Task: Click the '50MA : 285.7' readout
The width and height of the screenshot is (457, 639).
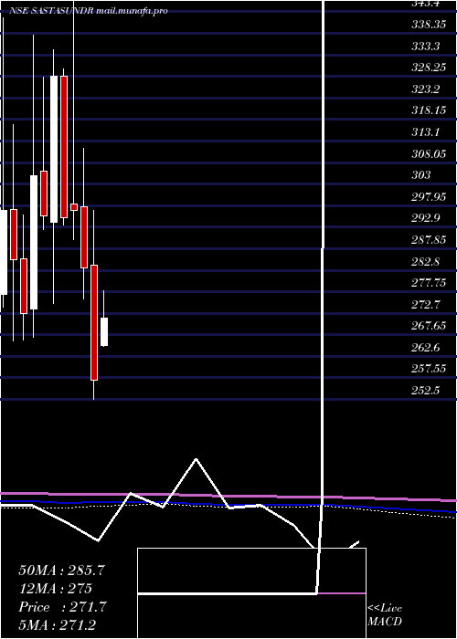Action: point(62,571)
